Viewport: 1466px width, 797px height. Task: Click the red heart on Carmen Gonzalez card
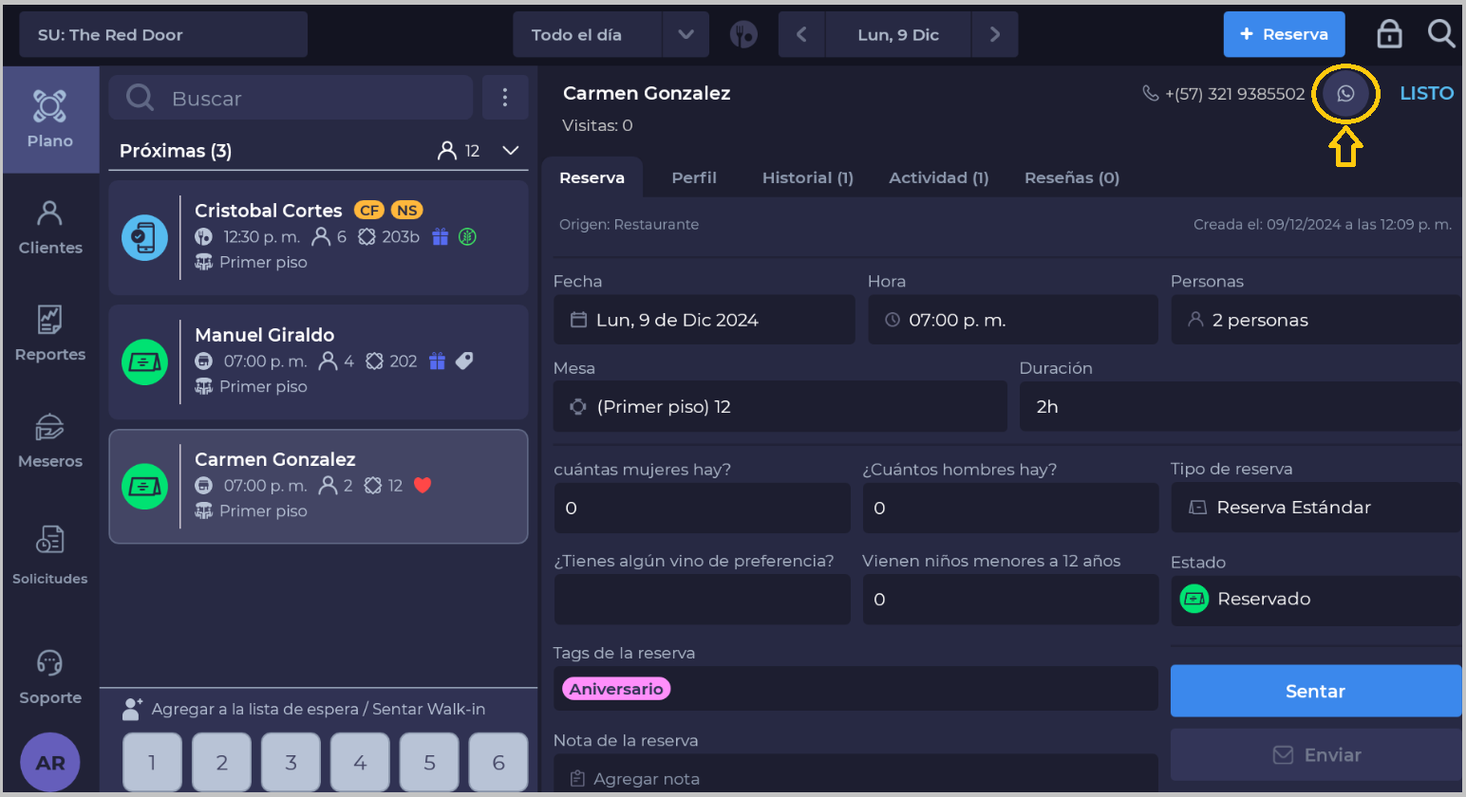pyautogui.click(x=423, y=485)
